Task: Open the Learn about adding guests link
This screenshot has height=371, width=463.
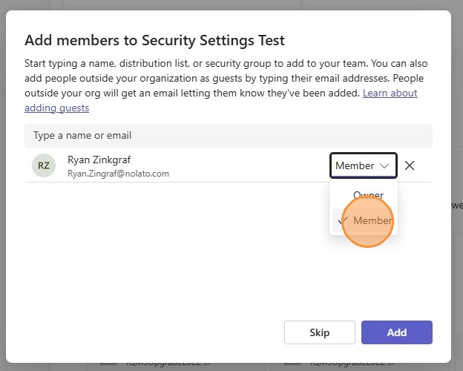Action: pyautogui.click(x=390, y=93)
